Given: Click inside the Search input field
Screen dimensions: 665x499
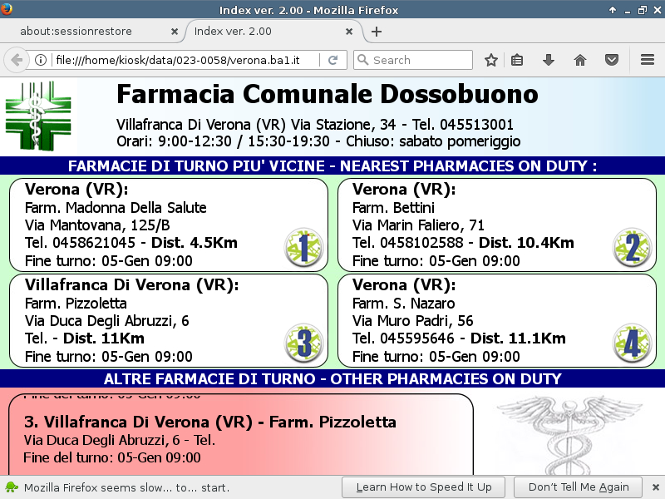Looking at the screenshot, I should click(x=420, y=60).
